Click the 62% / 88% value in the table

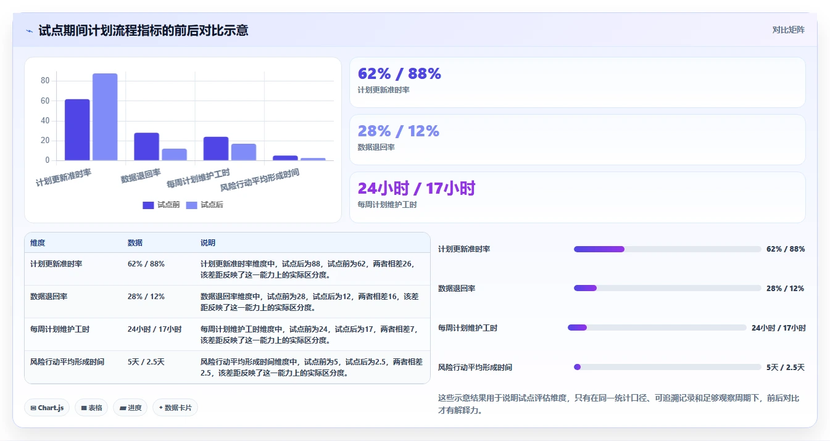point(146,264)
